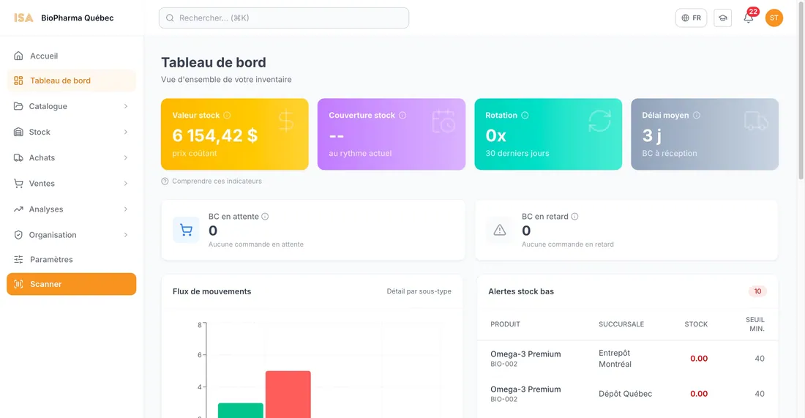The image size is (805, 418).
Task: Click the warning triangle in BC en retard
Action: coord(500,230)
